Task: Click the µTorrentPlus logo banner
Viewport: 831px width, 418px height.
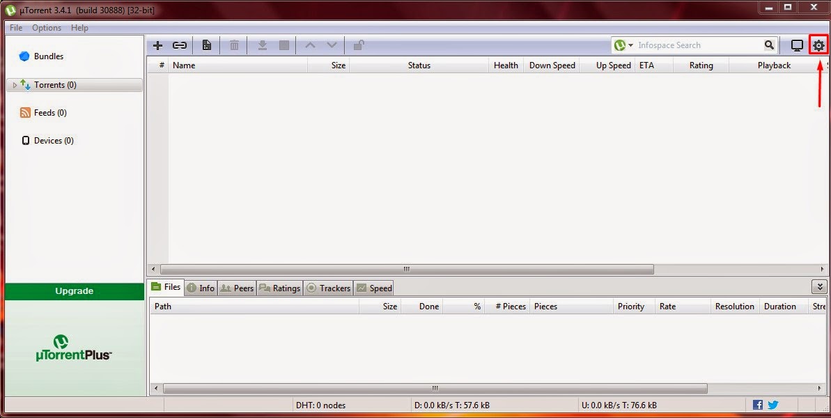Action: click(x=75, y=348)
